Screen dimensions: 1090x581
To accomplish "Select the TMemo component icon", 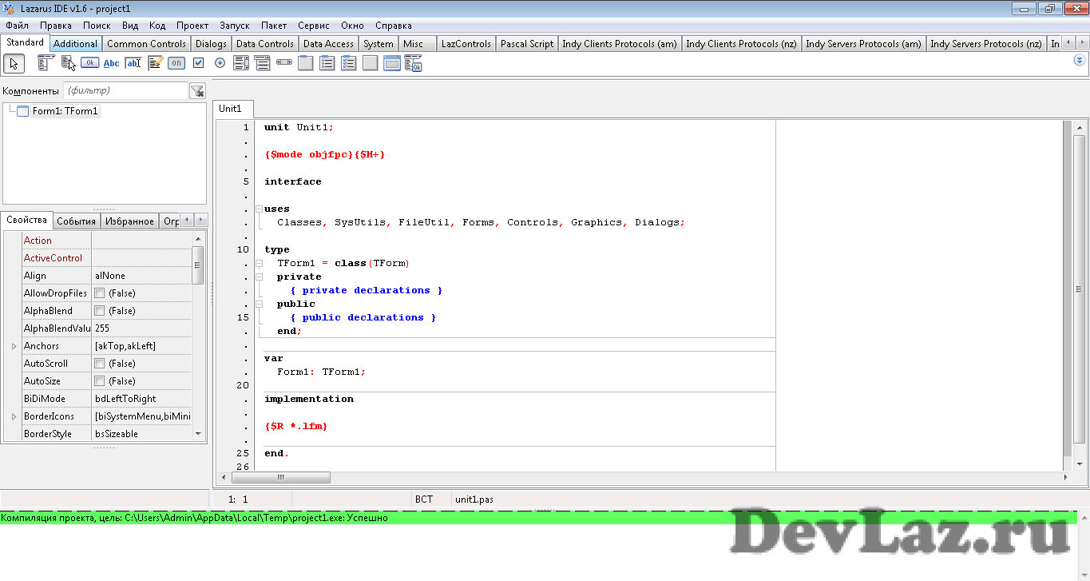I will tap(155, 63).
